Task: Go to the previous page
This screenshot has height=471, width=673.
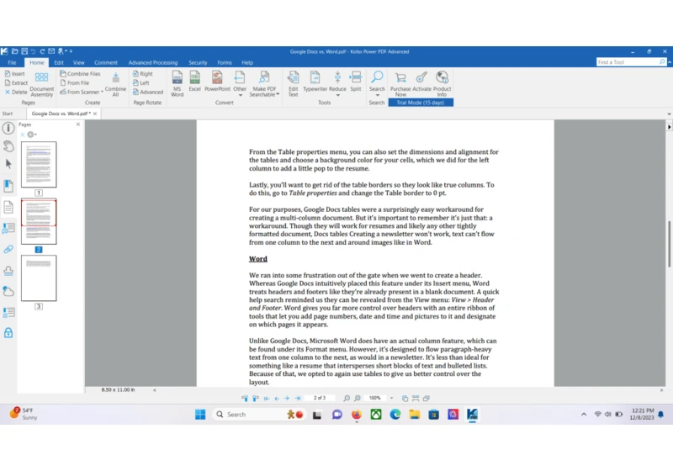Action: pyautogui.click(x=277, y=398)
